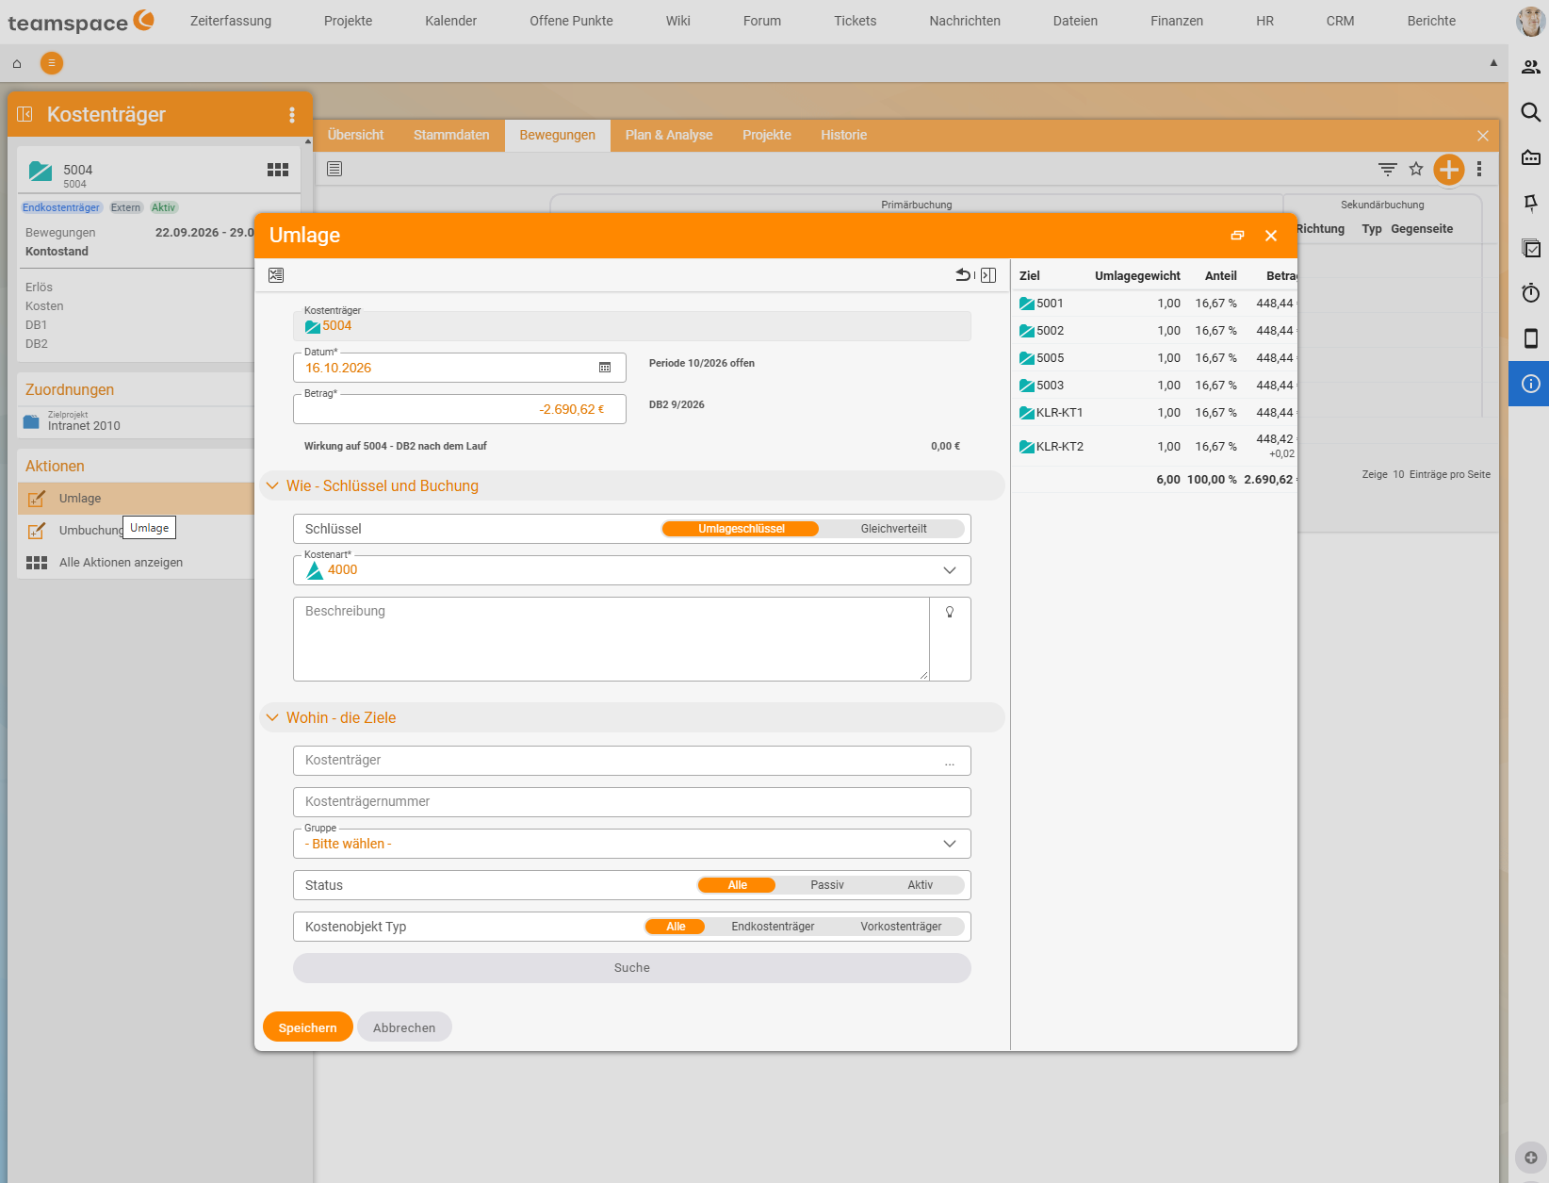This screenshot has width=1549, height=1183.
Task: Click the Suche button
Action: (x=632, y=968)
